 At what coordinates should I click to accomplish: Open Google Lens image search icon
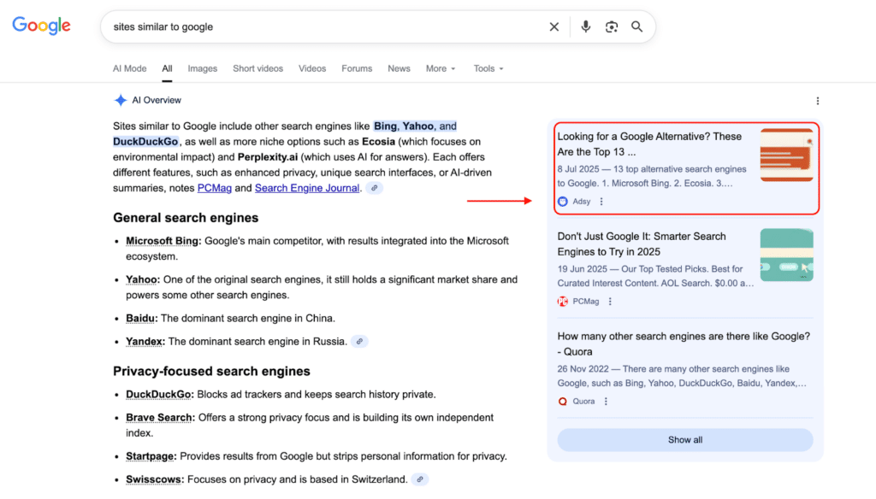(x=612, y=26)
